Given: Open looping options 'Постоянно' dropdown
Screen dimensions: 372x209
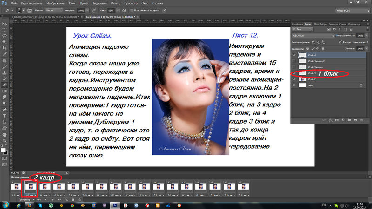Looking at the screenshot, I should click(27, 200).
